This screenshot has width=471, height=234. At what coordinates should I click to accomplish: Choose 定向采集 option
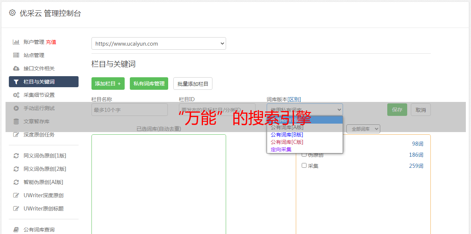coord(305,149)
